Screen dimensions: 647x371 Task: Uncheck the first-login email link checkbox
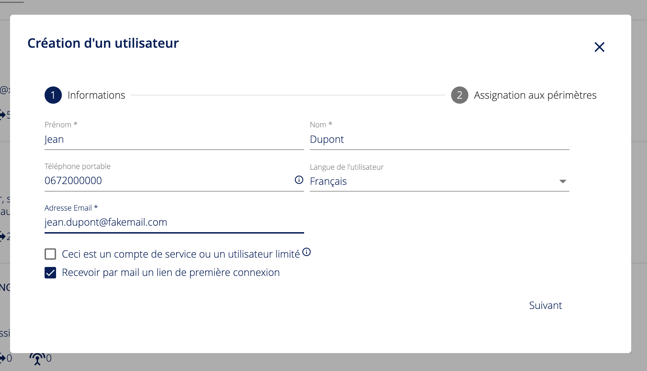coord(50,273)
